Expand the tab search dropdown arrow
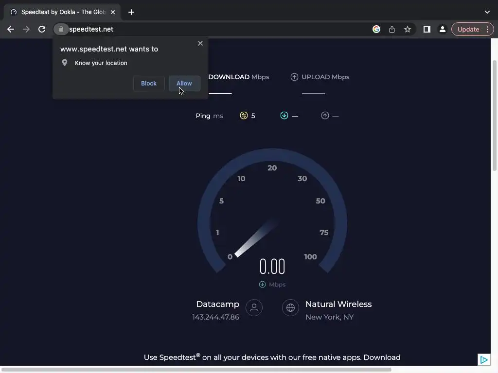Viewport: 498px width, 373px height. (487, 12)
